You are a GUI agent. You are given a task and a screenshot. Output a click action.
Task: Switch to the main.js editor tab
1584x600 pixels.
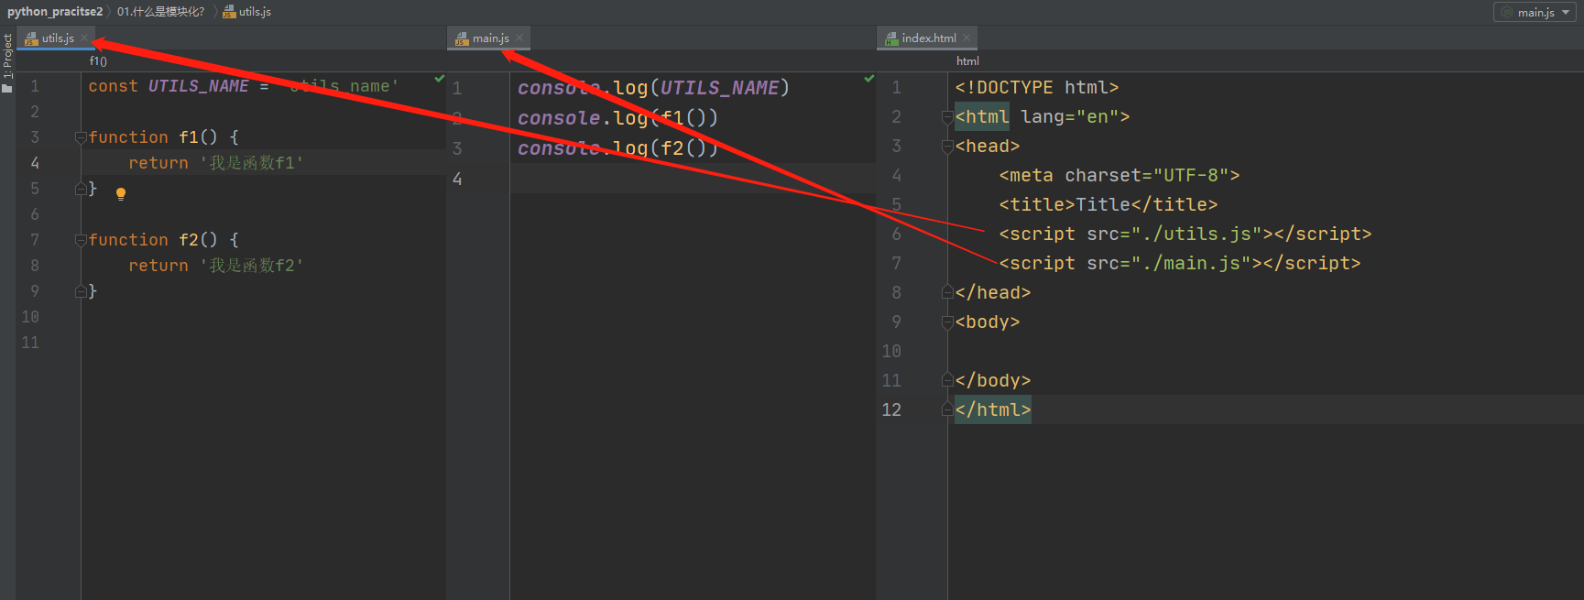click(x=490, y=38)
